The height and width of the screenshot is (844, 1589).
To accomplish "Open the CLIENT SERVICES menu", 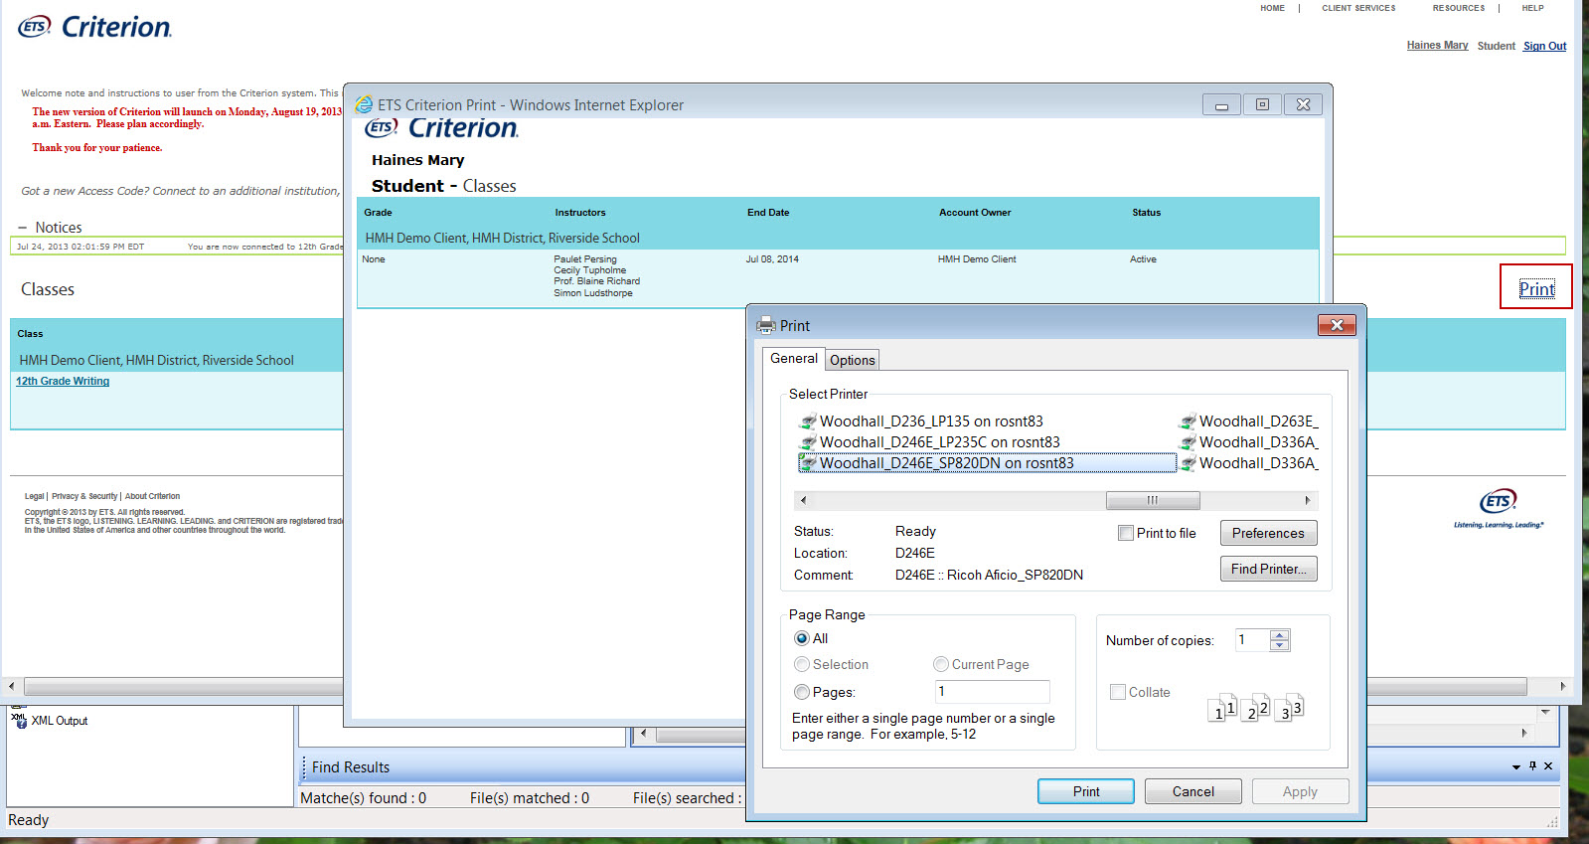I will point(1358,8).
